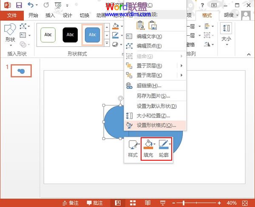
Task: Choose 设置形状格式(O)... menu entry
Action: tap(155, 125)
